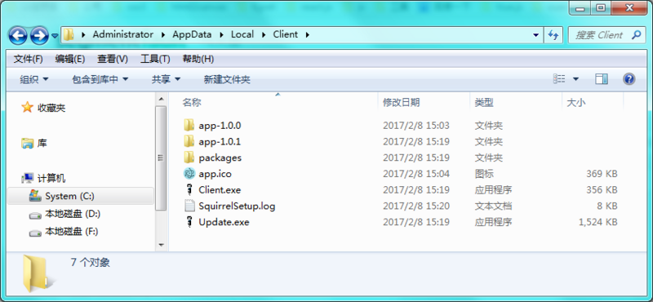Open the 工具(T) menu
Image resolution: width=653 pixels, height=302 pixels.
tap(155, 59)
